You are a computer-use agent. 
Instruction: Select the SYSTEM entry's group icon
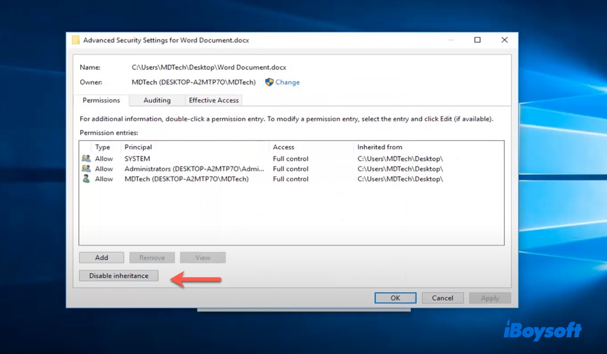click(x=86, y=159)
